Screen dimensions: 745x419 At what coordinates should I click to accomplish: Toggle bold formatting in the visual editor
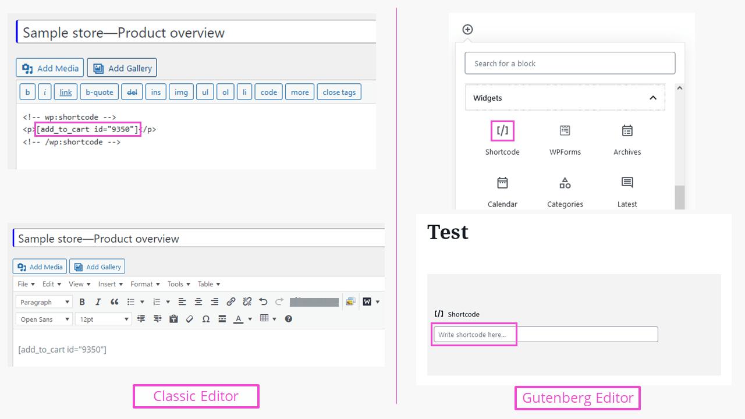pyautogui.click(x=81, y=301)
